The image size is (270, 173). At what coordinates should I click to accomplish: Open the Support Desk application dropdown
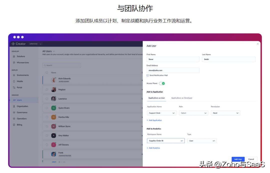(161, 113)
